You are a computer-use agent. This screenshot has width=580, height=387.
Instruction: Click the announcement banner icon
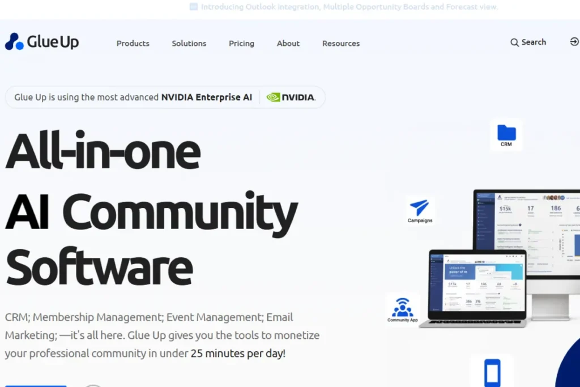(193, 7)
